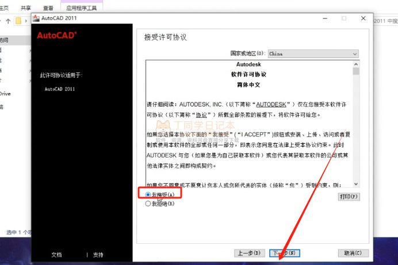Image resolution: width=398 pixels, height=265 pixels.
Task: Proceed with the 下一步(N) button
Action: pos(285,253)
